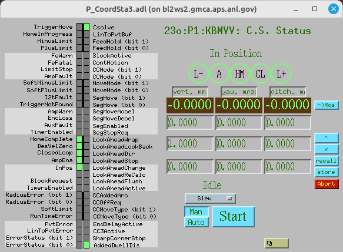This screenshot has height=252, width=343.
Task: Click the green DesVelZero status indicator
Action: 79,146
